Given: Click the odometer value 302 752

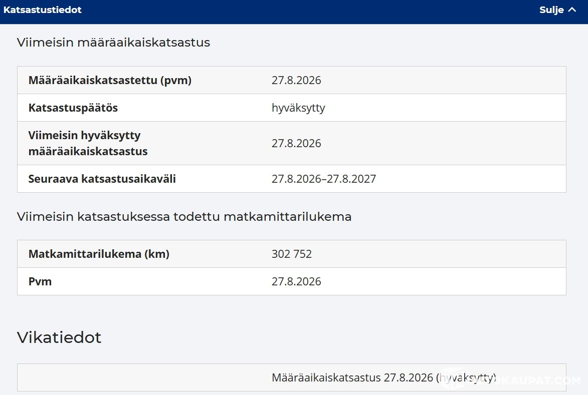Looking at the screenshot, I should point(291,254).
